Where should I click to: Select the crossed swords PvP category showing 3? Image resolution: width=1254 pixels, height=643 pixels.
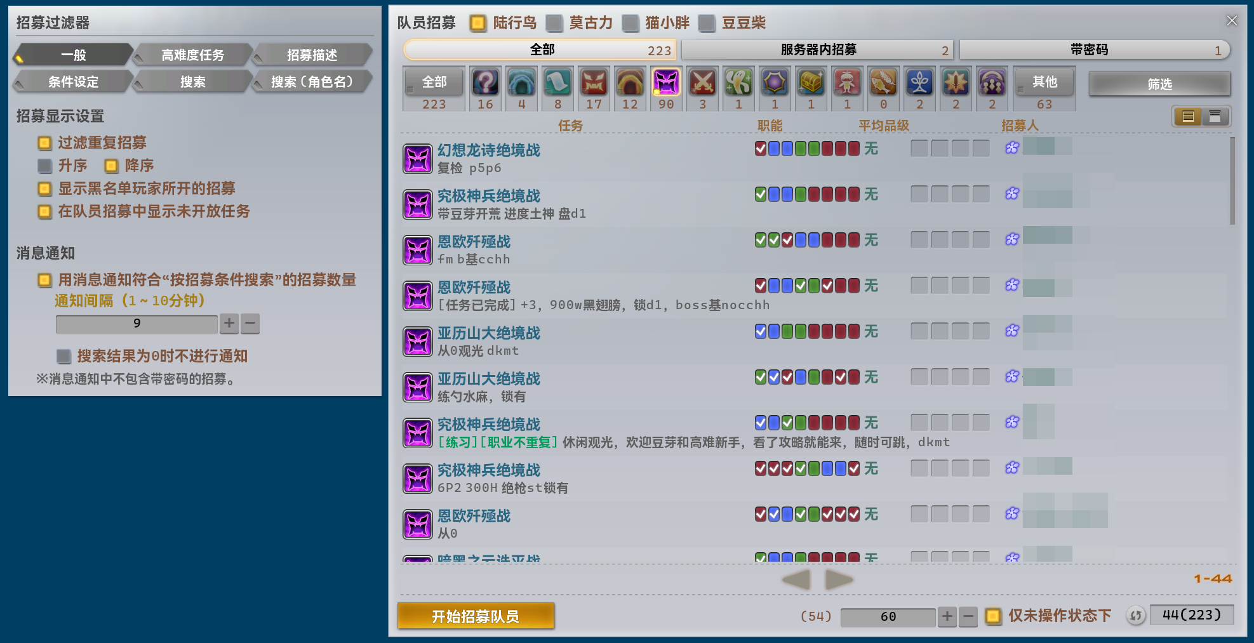coord(702,83)
